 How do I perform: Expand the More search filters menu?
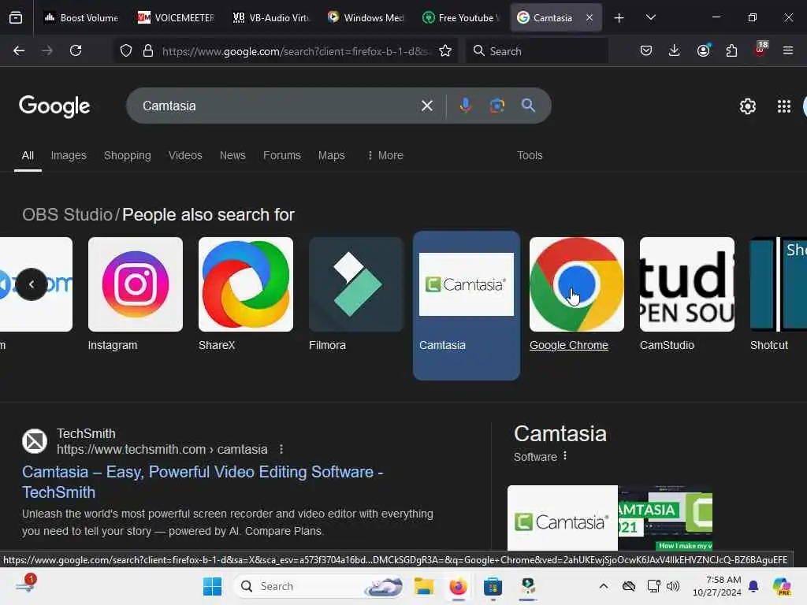pos(385,155)
